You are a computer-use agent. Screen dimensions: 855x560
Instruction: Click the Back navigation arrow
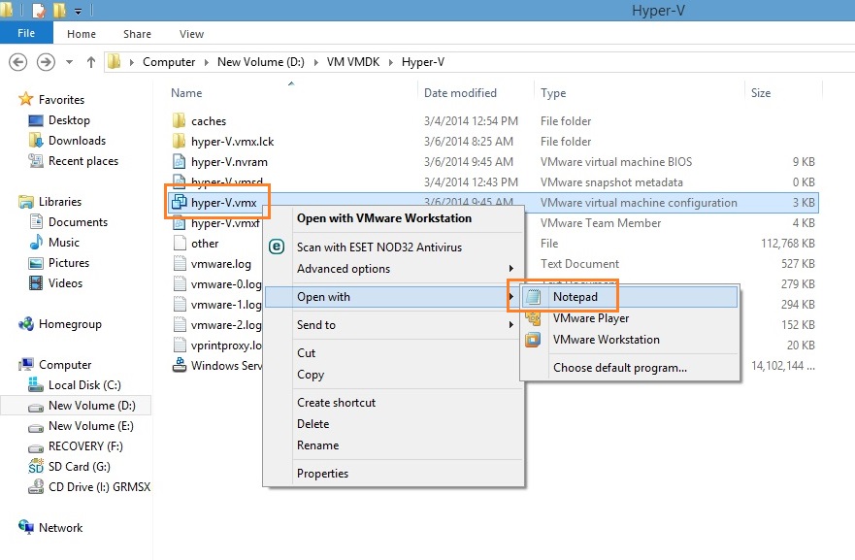click(18, 62)
